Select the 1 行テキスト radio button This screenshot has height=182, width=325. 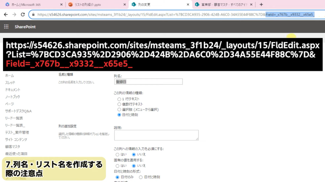pos(119,99)
